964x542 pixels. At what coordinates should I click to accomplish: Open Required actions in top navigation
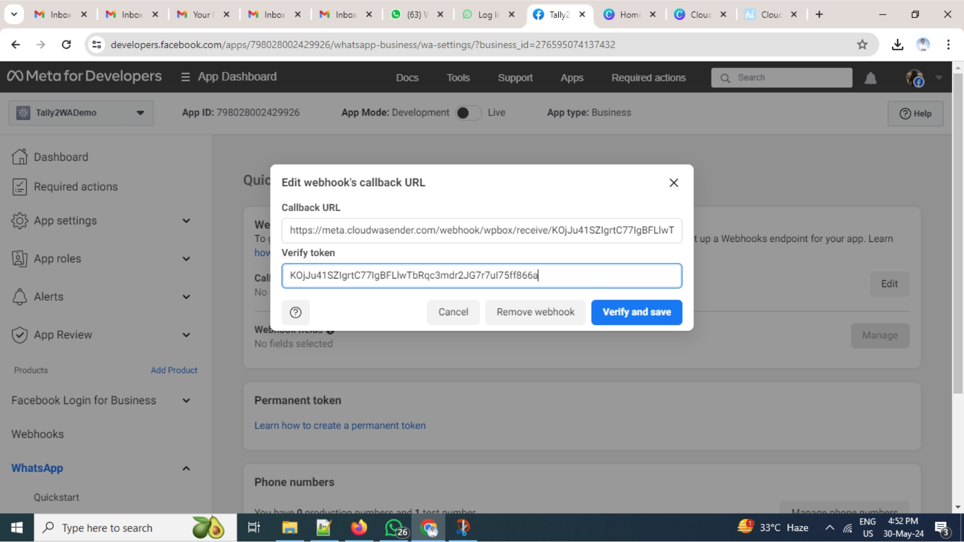648,78
